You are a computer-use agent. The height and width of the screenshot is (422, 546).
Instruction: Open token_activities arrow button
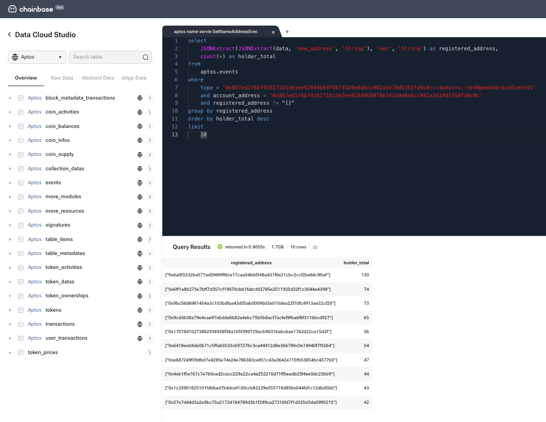pyautogui.click(x=150, y=268)
